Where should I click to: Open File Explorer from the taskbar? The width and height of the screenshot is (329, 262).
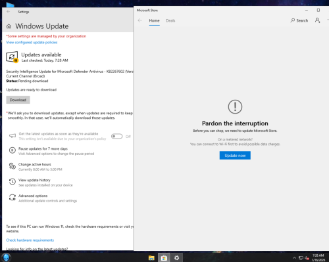[x=151, y=258]
